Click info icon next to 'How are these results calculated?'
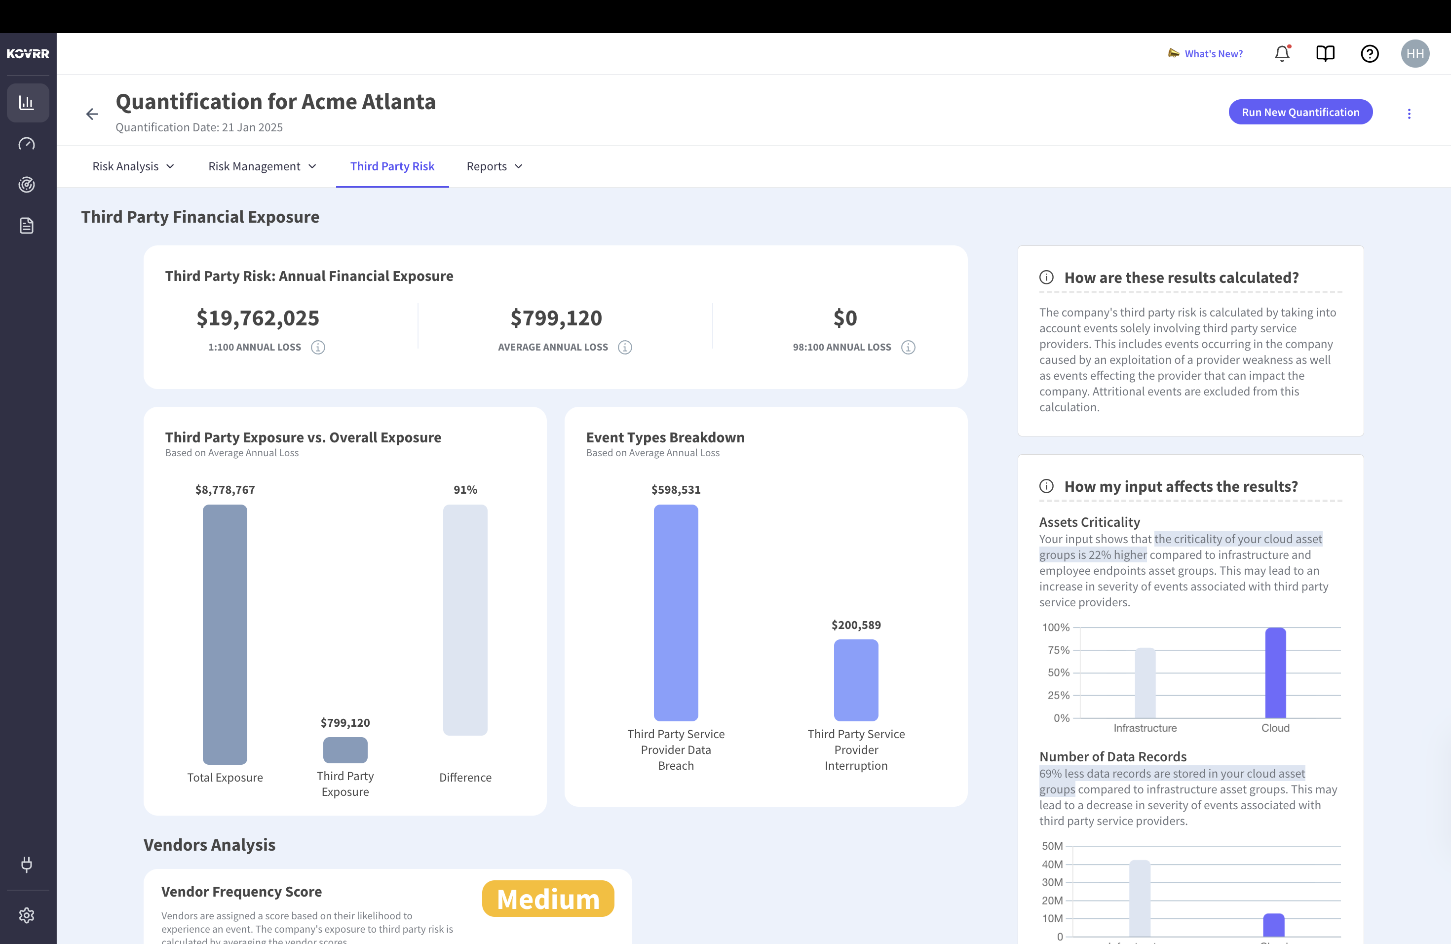The width and height of the screenshot is (1451, 944). [x=1047, y=277]
